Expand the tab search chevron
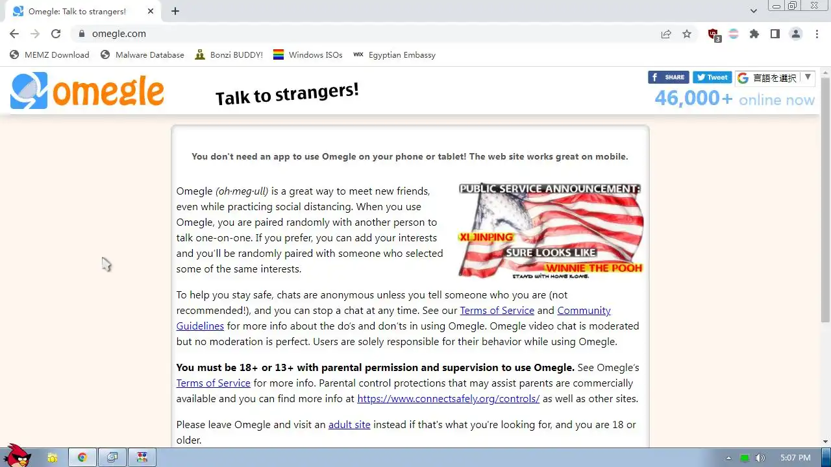This screenshot has height=467, width=831. pyautogui.click(x=754, y=11)
